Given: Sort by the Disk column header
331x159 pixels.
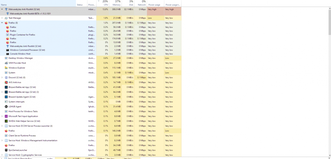Looking at the screenshot, I should [128, 4].
